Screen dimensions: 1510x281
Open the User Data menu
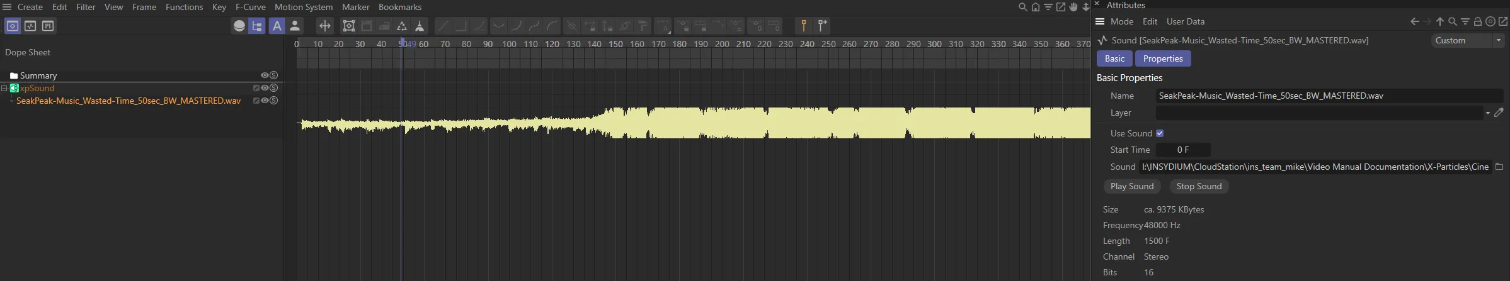tap(1186, 21)
